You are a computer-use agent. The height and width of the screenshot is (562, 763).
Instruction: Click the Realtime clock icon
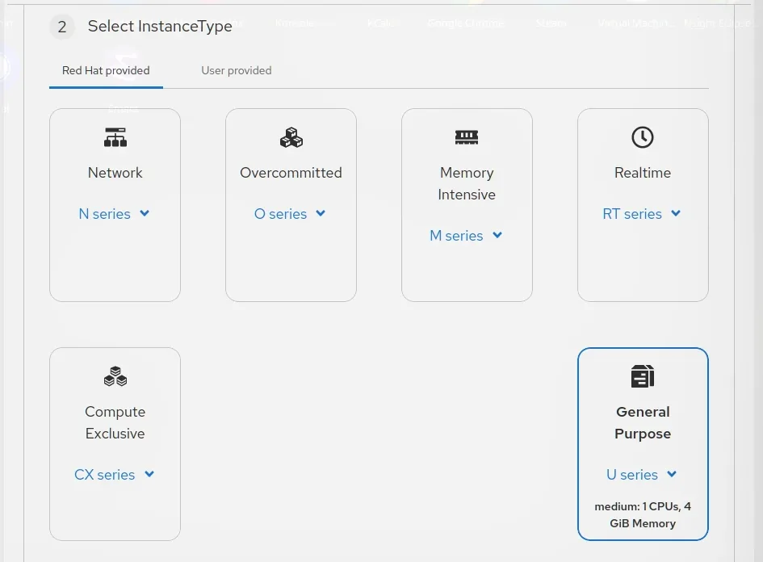tap(643, 137)
